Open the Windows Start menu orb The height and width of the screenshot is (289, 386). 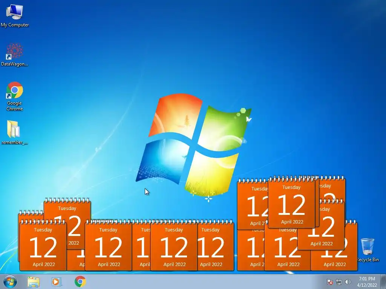pos(10,281)
